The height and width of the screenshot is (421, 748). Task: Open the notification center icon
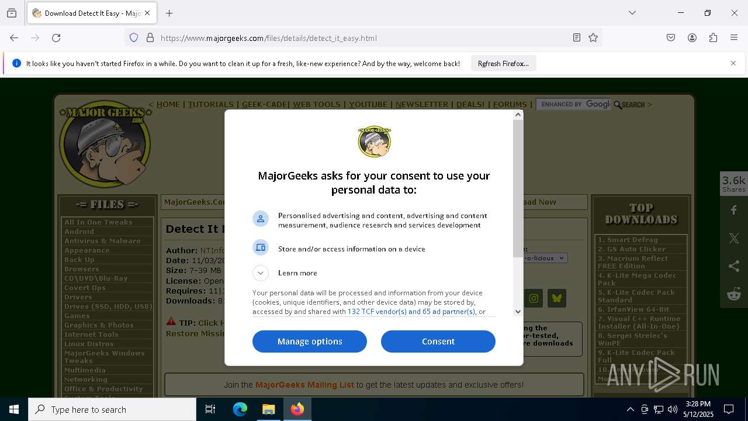coord(729,409)
